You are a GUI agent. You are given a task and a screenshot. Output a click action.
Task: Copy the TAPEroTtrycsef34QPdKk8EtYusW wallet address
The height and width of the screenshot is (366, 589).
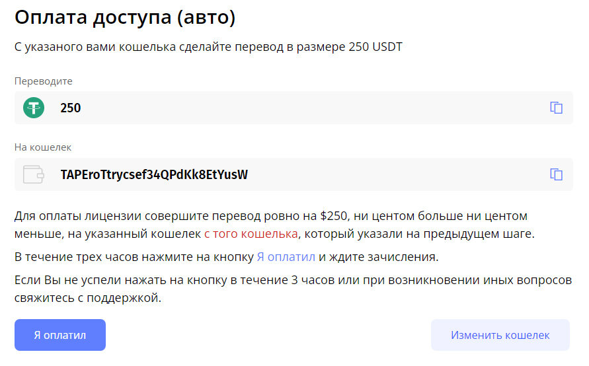(x=556, y=174)
